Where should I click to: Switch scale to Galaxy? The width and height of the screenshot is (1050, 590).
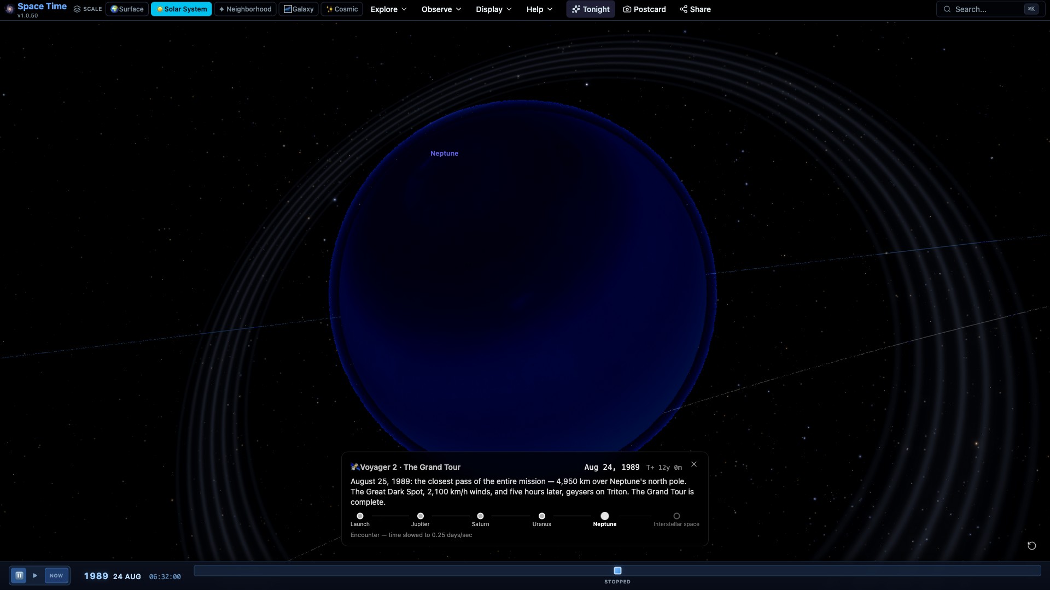(299, 9)
